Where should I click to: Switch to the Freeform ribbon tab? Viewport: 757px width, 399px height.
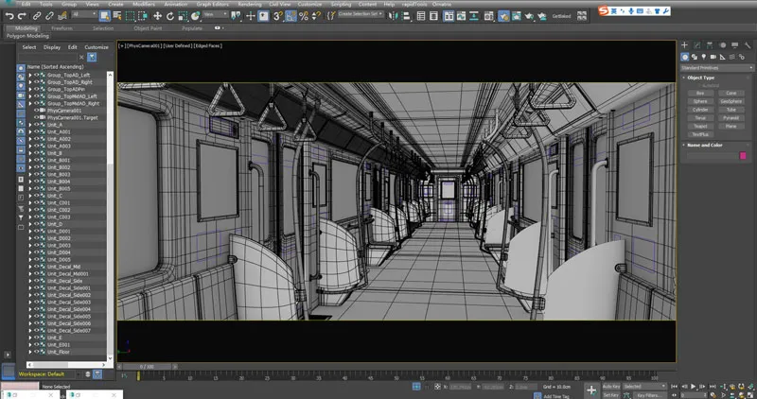click(x=62, y=28)
